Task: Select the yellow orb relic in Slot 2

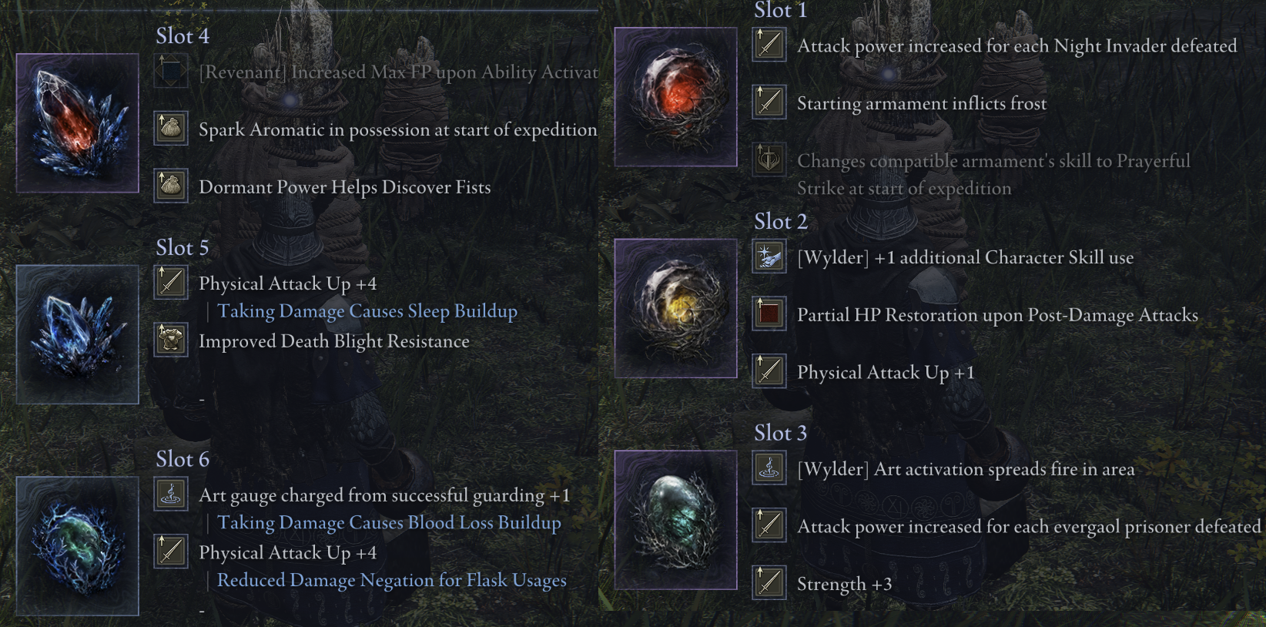Action: click(x=676, y=308)
